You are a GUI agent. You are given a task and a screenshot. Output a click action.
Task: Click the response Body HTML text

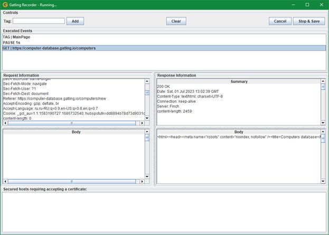[239, 137]
